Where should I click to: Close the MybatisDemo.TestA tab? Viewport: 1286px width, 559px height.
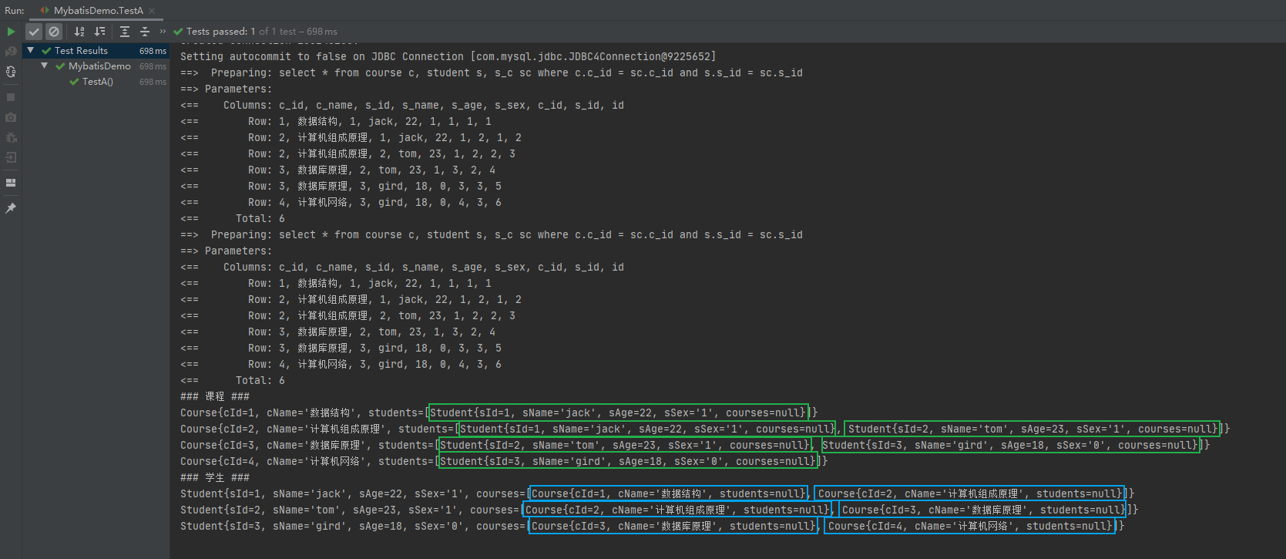click(152, 11)
